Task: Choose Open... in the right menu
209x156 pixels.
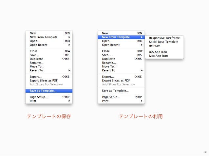Action: 121,41
